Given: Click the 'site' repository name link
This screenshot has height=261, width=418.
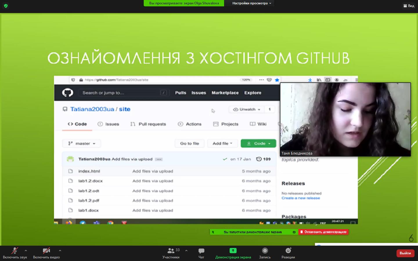Looking at the screenshot, I should click(x=125, y=109).
